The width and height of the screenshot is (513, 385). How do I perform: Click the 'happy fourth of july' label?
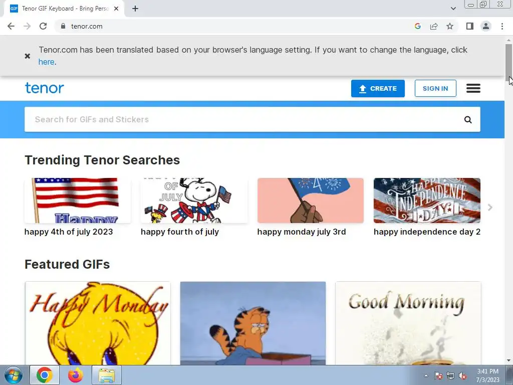pos(180,232)
